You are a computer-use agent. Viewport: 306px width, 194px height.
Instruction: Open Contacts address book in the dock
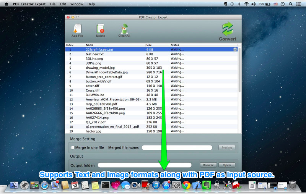[x=65, y=185]
